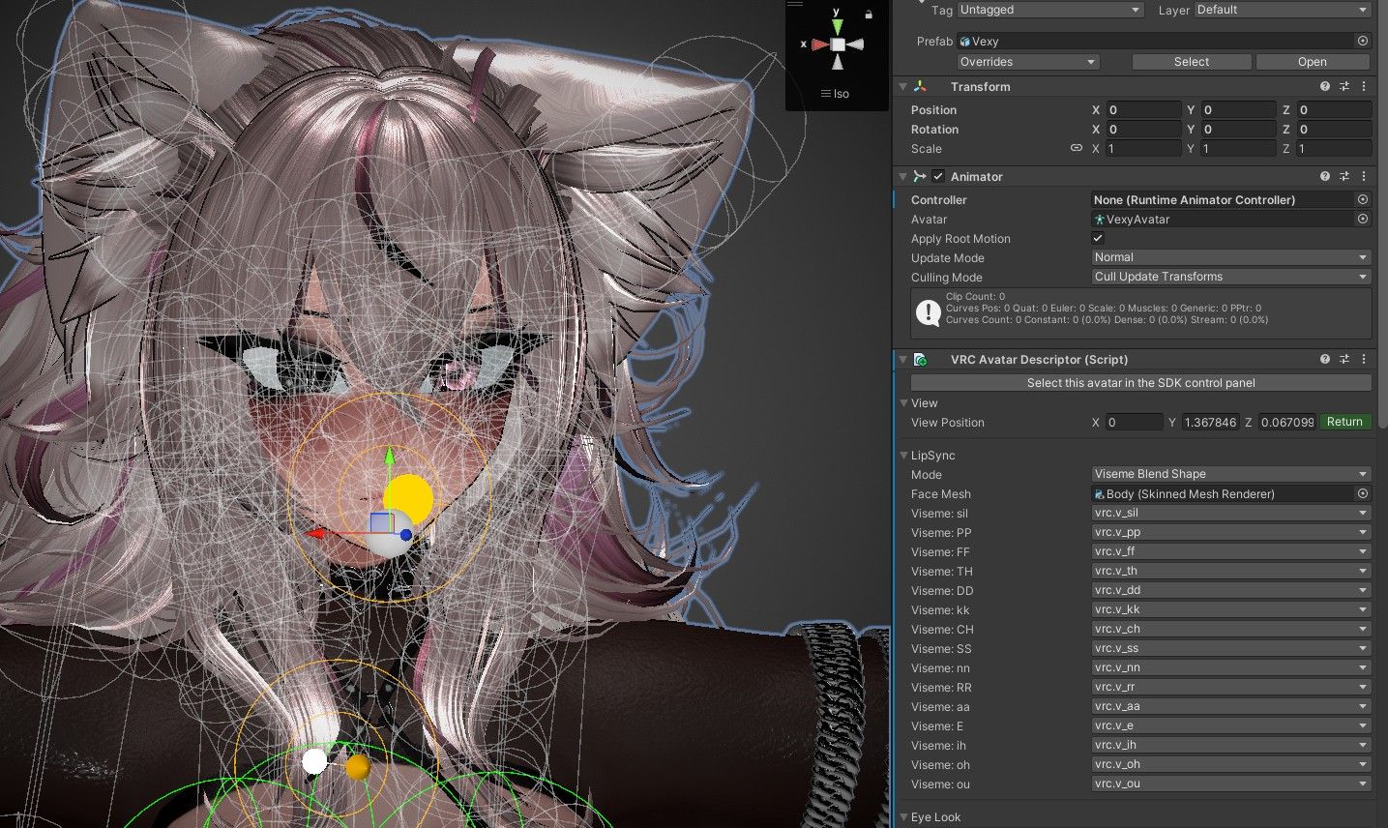The height and width of the screenshot is (828, 1388).
Task: Toggle Iso projection label under scene gizmo
Action: coord(835,94)
